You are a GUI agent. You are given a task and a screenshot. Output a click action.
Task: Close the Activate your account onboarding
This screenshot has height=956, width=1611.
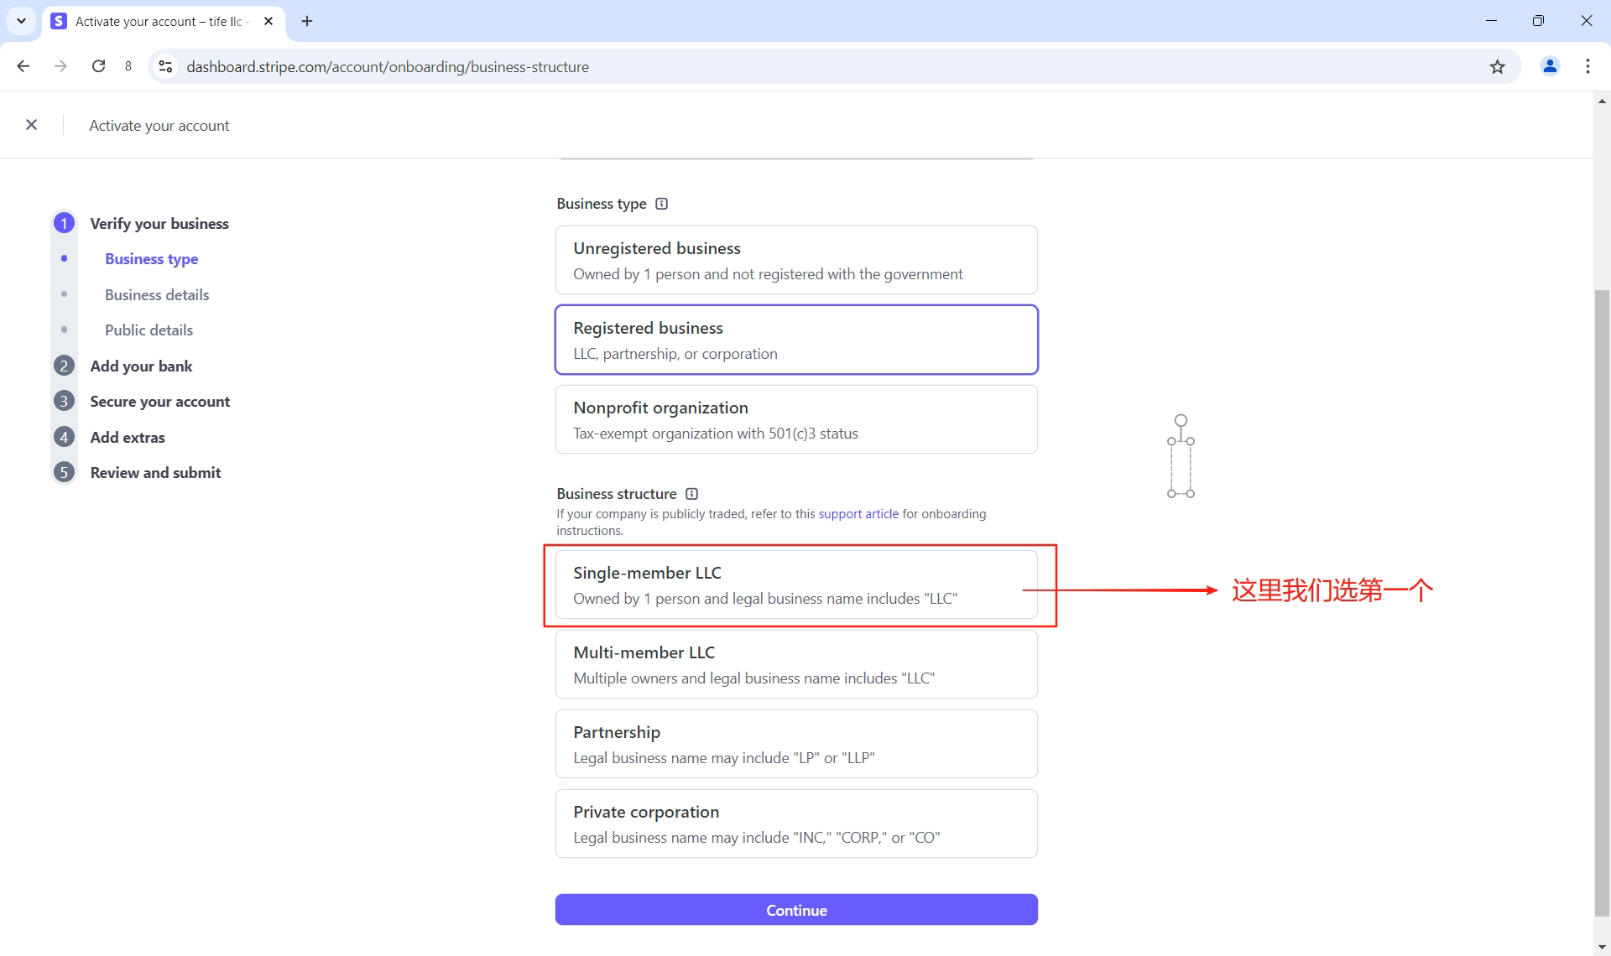(x=32, y=125)
